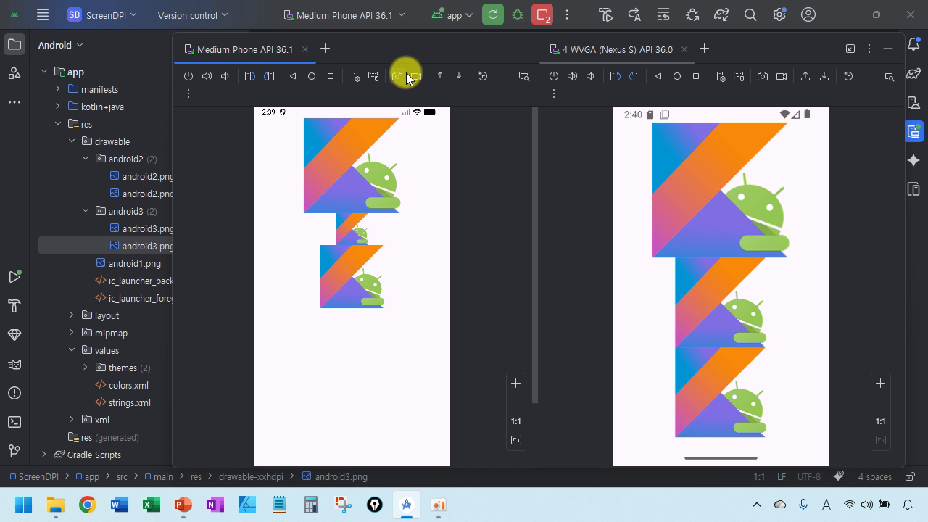
Task: Record screen on Nexus S emulator
Action: point(782,76)
